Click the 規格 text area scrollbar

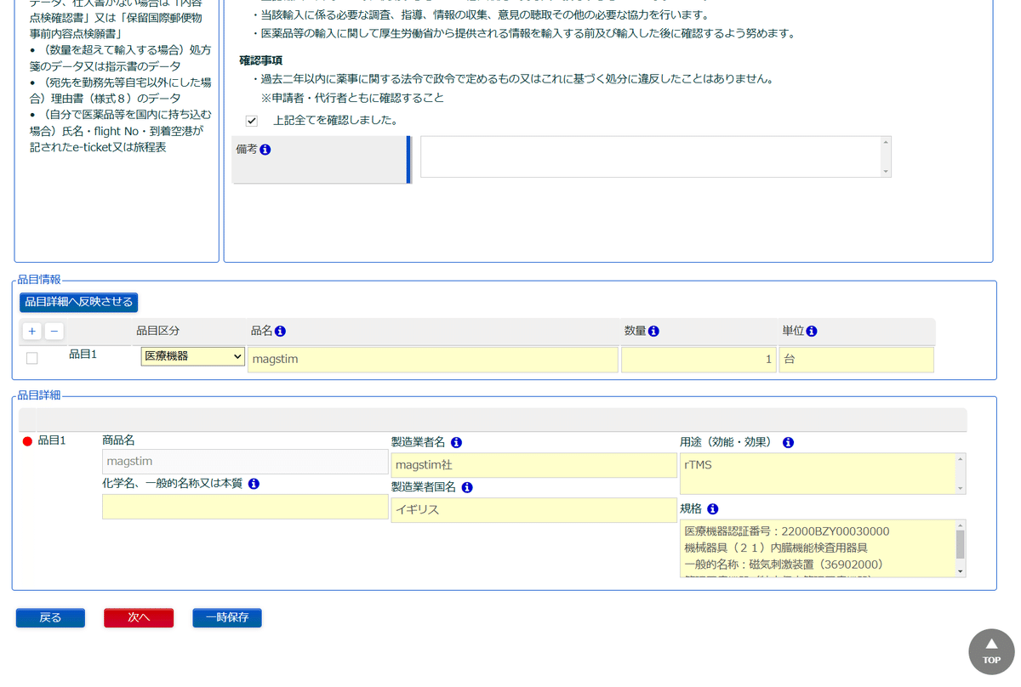point(961,548)
